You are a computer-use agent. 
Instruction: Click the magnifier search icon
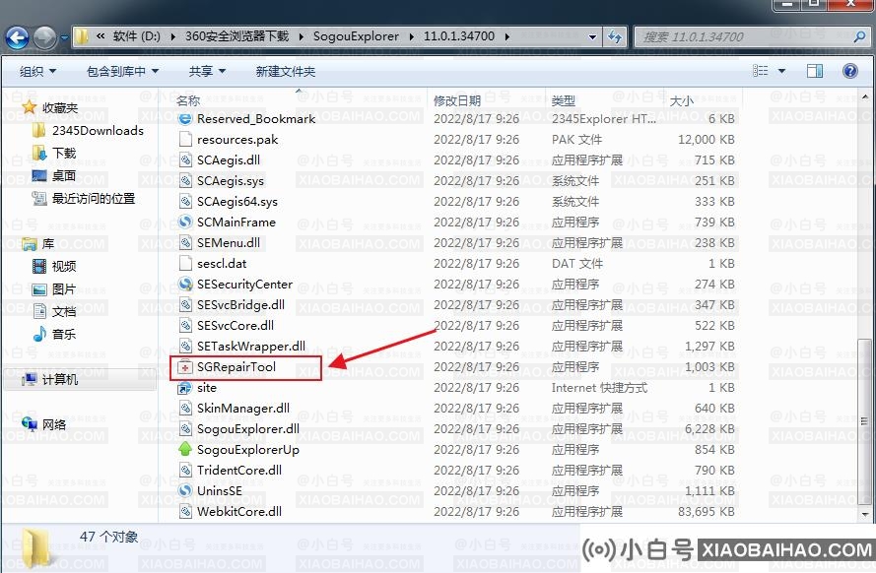pyautogui.click(x=860, y=36)
